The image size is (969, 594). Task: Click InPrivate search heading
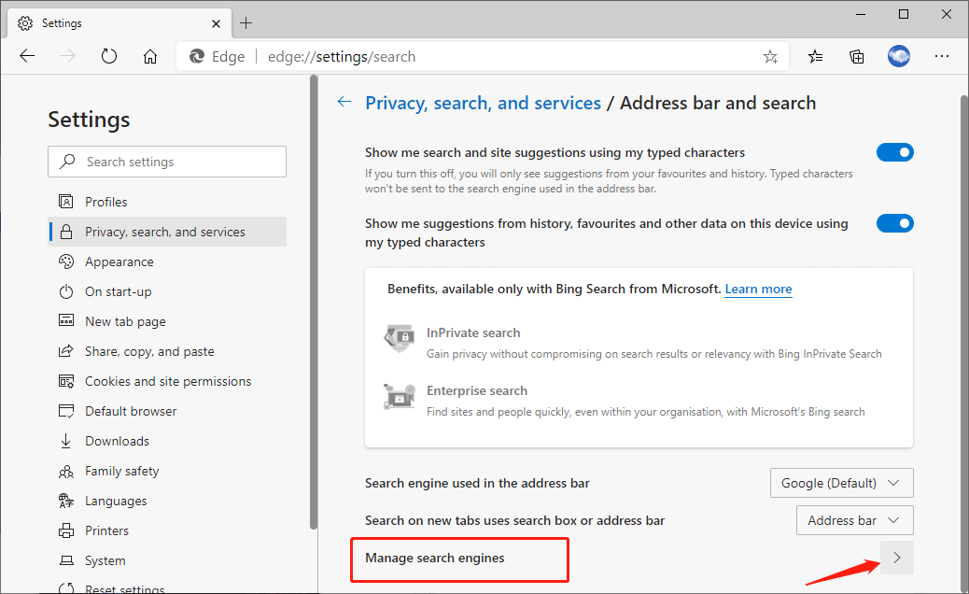[473, 332]
